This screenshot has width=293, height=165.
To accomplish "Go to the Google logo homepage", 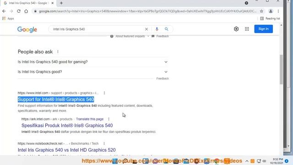I will pos(27,29).
